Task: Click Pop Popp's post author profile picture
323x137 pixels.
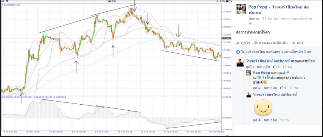Action: pos(241,9)
